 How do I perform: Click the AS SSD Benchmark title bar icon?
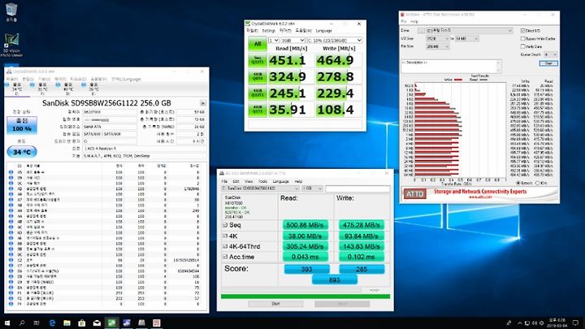pyautogui.click(x=221, y=173)
